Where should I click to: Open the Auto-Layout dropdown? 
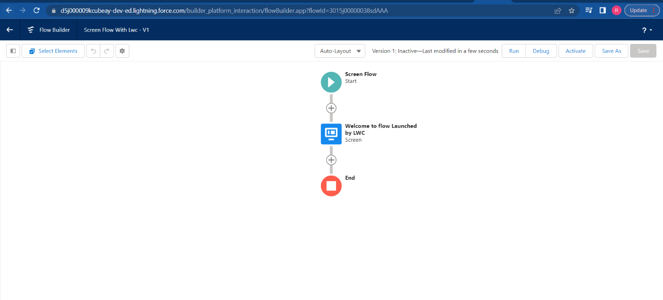pos(340,51)
